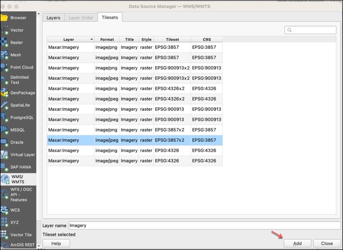Select image/jpeg row with tileset EPSG:3857
This screenshot has width=343, height=250.
(x=135, y=58)
